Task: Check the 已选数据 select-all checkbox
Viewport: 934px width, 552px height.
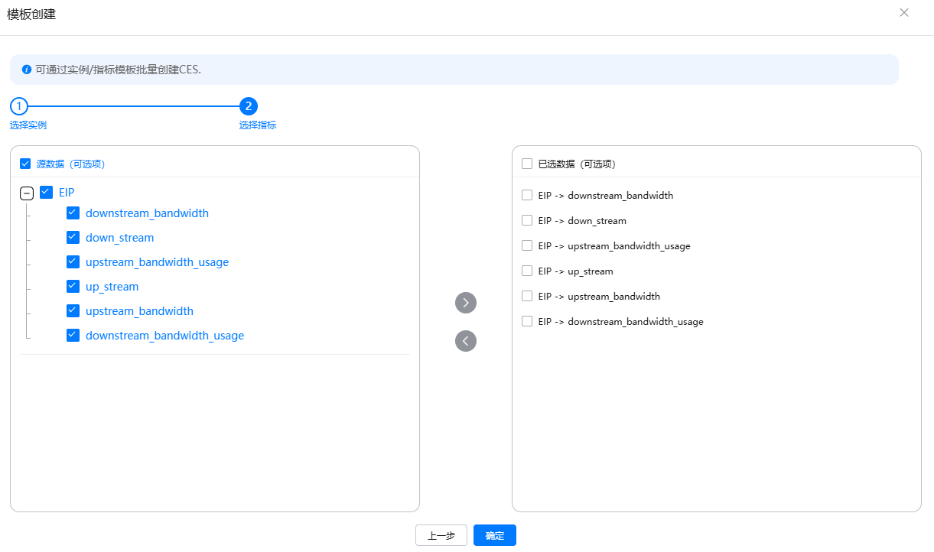Action: (x=527, y=164)
